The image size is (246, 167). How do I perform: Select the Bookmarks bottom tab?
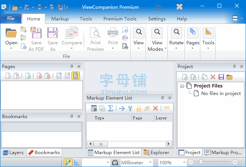(44, 153)
